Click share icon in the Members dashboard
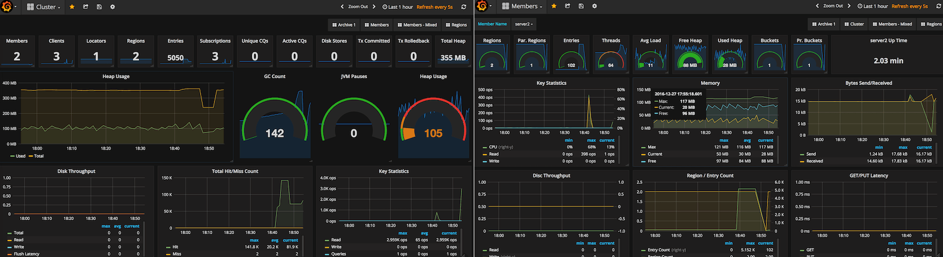 coord(567,6)
